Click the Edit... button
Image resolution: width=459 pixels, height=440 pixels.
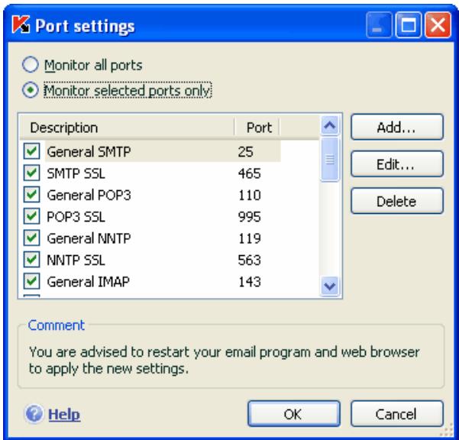397,164
